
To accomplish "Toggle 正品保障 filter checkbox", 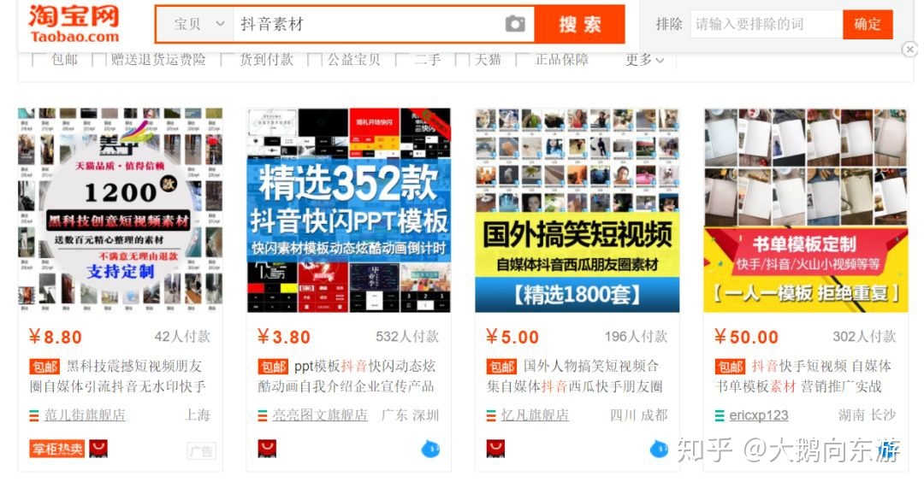I will click(x=523, y=60).
